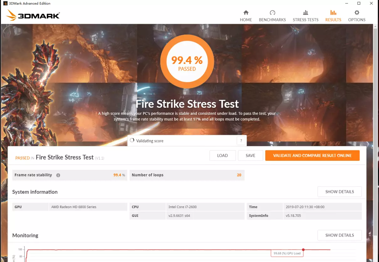Click the '3DMark Advanced Edition' window title

29,3
